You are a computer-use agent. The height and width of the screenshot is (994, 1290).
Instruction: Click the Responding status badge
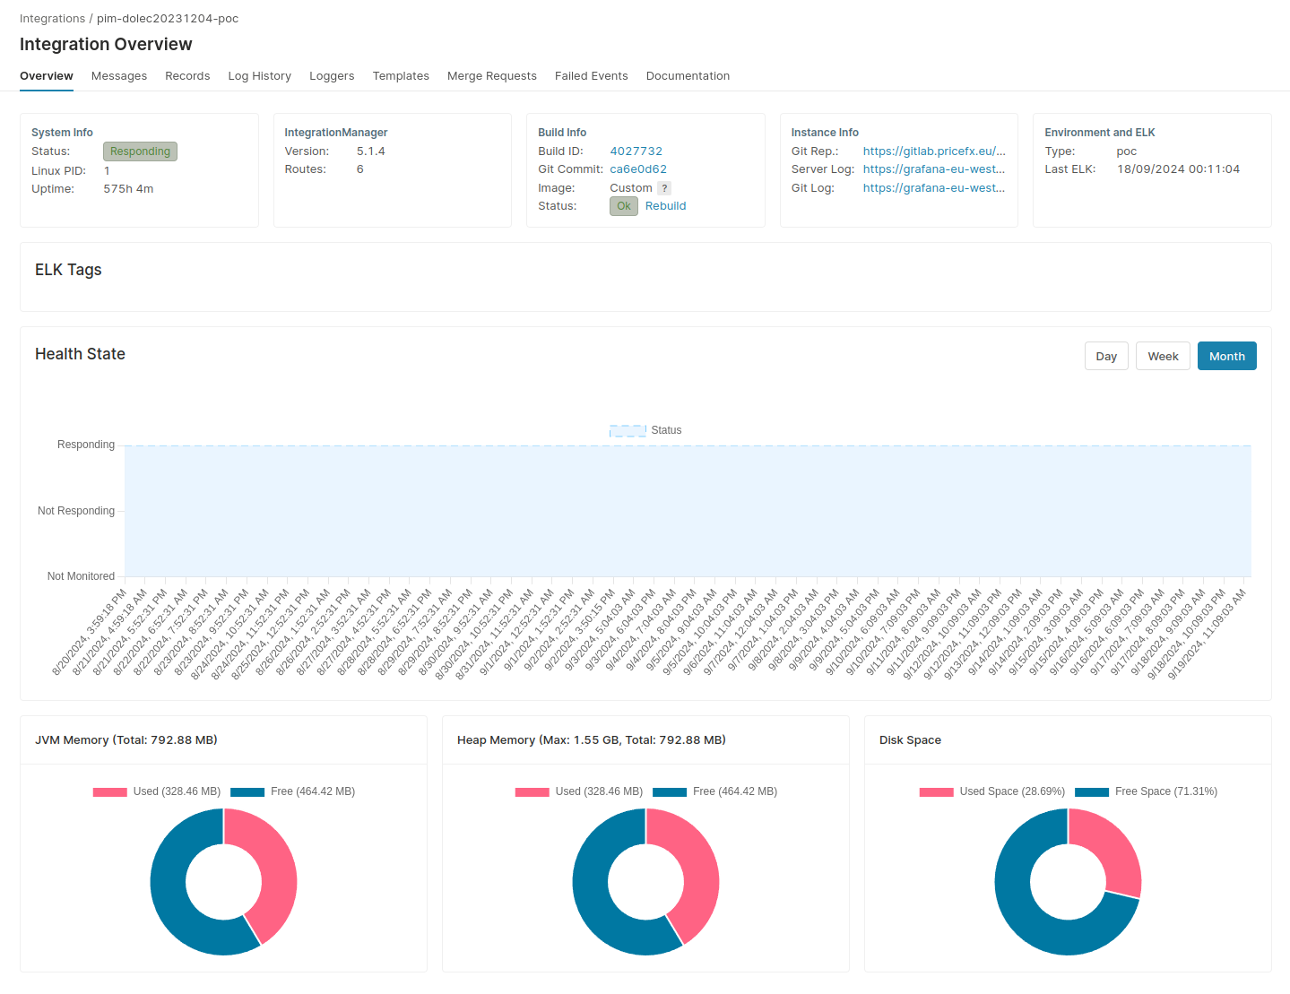139,151
